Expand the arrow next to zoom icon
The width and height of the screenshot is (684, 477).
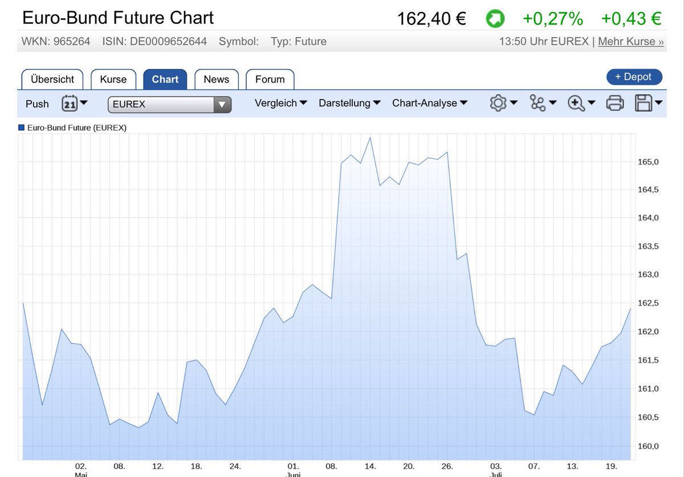(592, 103)
